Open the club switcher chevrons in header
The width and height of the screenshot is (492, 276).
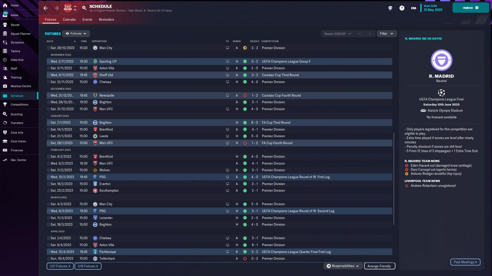coord(75,8)
